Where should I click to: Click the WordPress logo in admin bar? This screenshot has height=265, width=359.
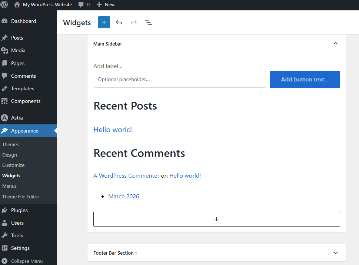tap(4, 5)
